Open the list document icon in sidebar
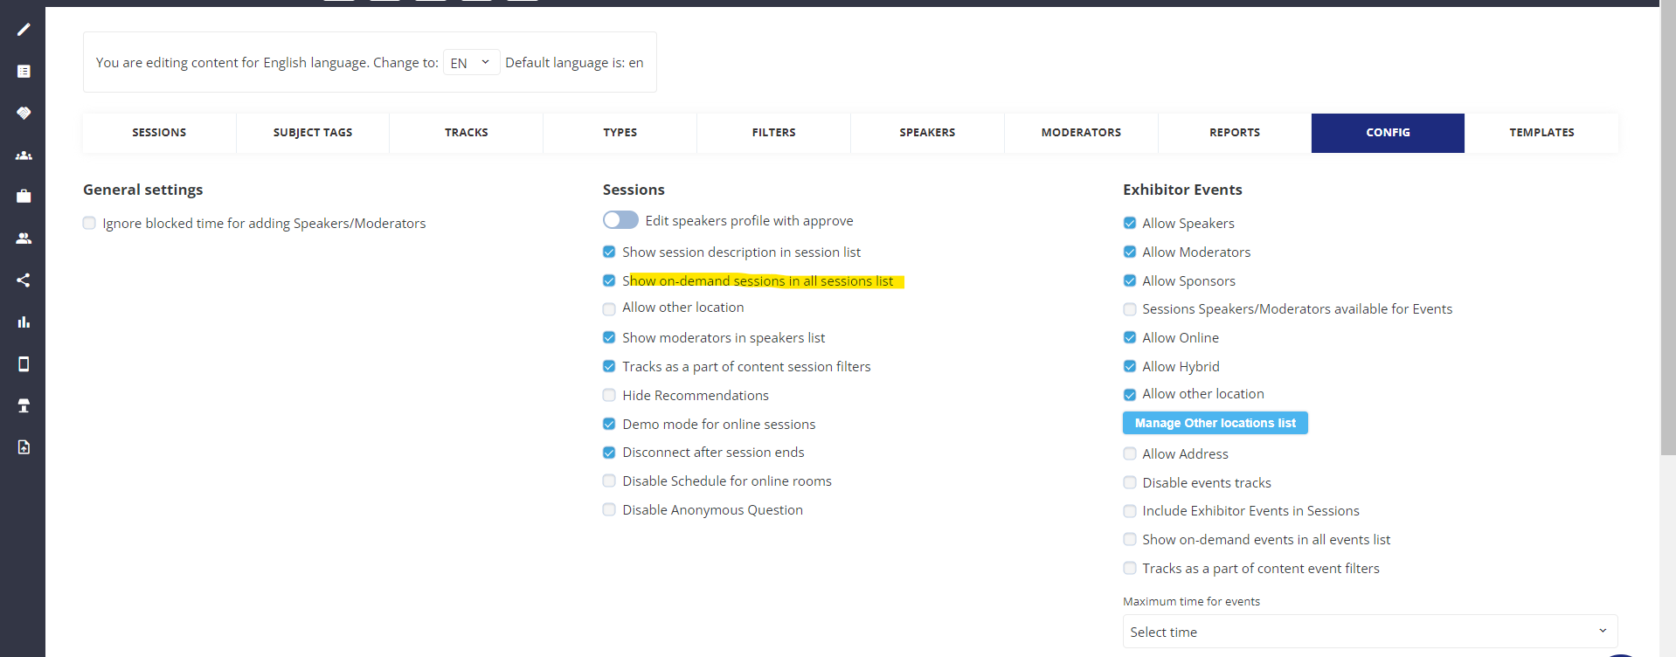The image size is (1676, 657). coord(24,72)
